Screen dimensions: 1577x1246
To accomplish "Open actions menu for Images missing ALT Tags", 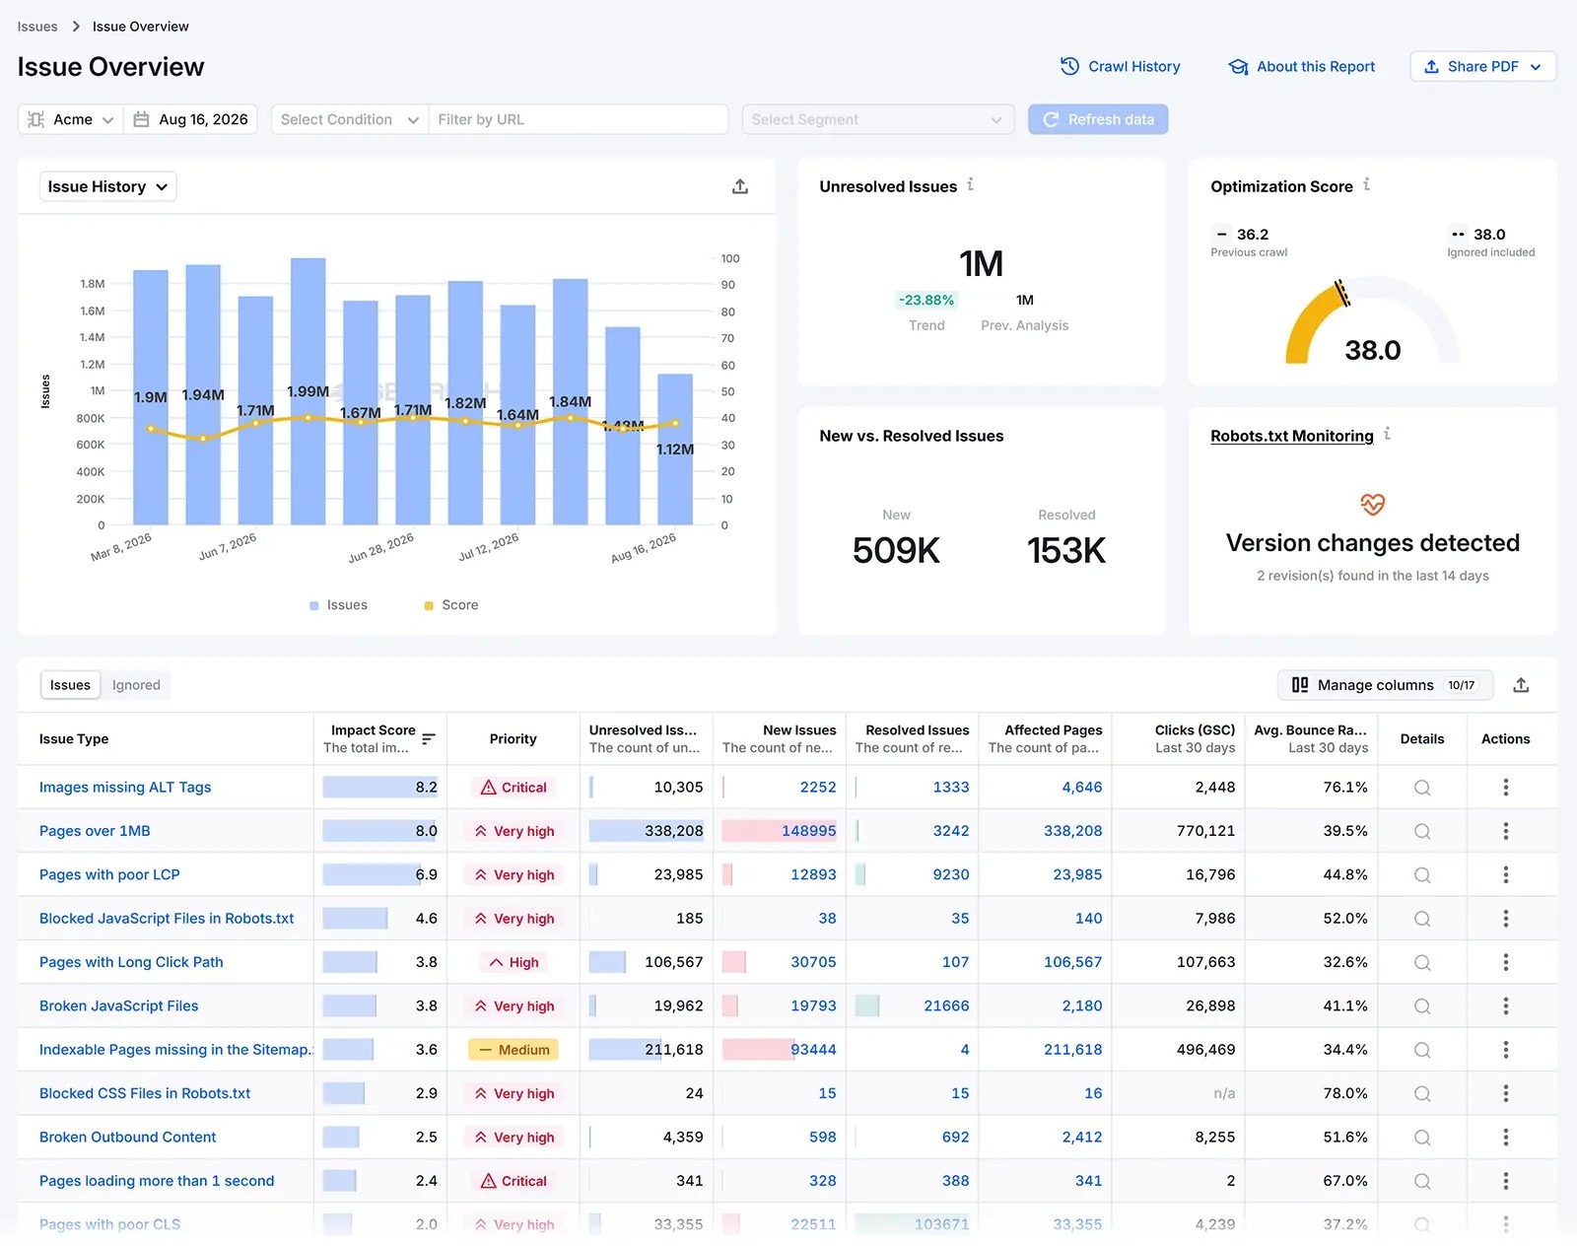I will coord(1506,787).
